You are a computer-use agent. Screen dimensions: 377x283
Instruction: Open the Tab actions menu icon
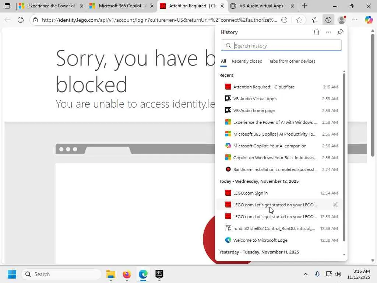(7, 6)
